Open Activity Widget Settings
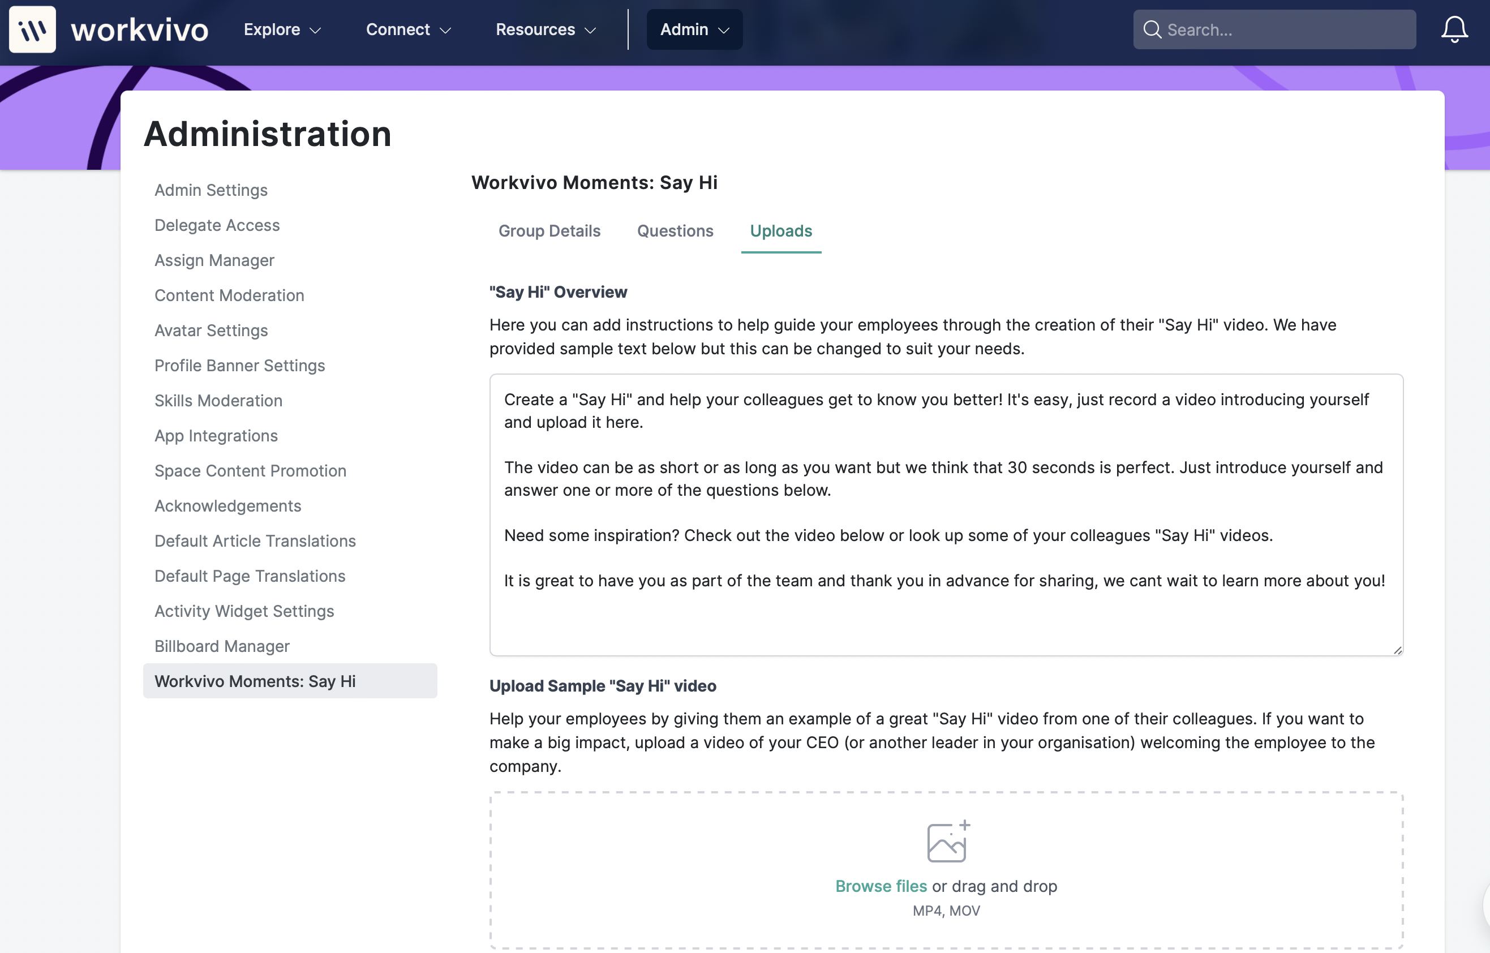Viewport: 1490px width, 953px height. tap(244, 611)
